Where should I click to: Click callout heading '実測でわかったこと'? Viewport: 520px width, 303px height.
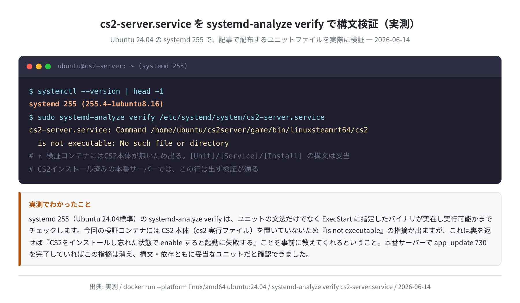click(x=60, y=205)
